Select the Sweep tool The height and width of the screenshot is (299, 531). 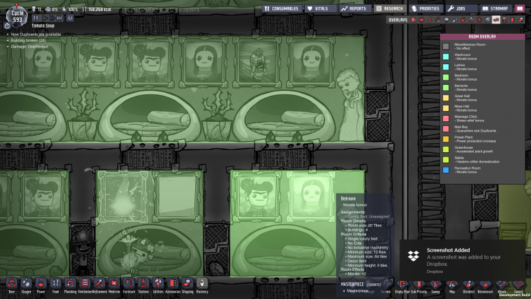pos(436,286)
